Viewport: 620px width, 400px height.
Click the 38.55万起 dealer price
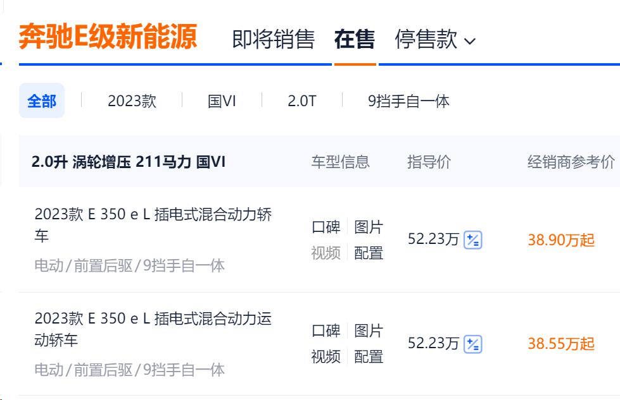pos(561,344)
